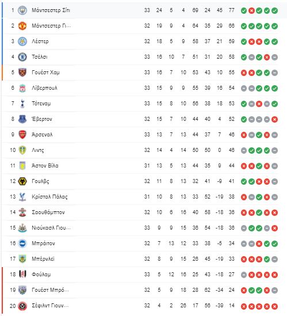The height and width of the screenshot is (316, 287).
Task: Select Everton's red last-match loss icon
Action: coord(274,119)
